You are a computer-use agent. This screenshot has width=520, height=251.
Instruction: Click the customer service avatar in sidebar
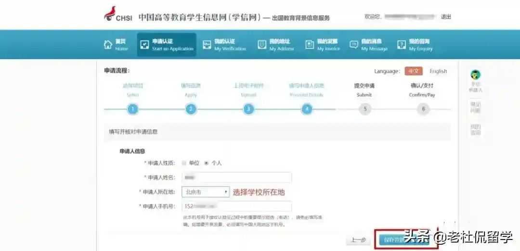tap(475, 75)
